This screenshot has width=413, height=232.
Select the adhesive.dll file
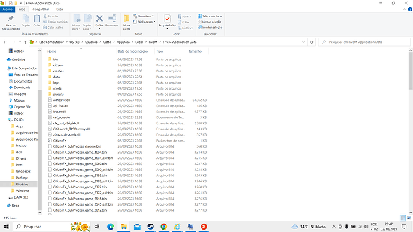click(x=61, y=100)
